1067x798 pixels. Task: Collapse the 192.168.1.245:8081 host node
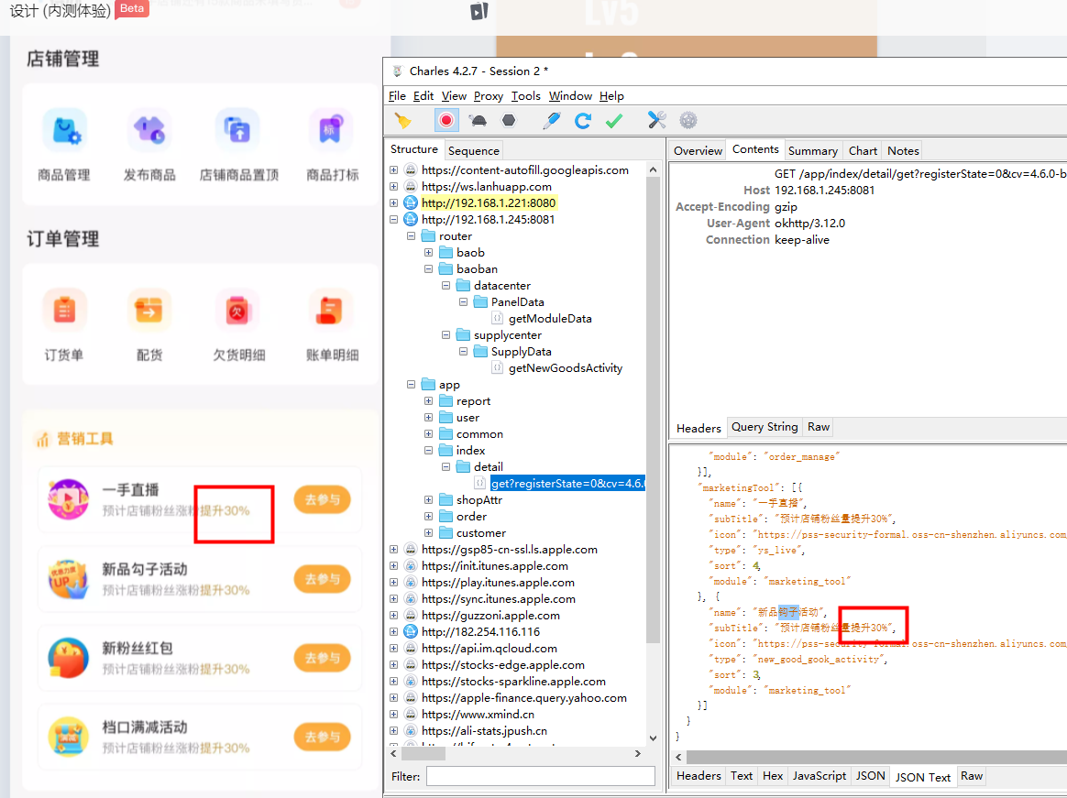click(x=393, y=220)
